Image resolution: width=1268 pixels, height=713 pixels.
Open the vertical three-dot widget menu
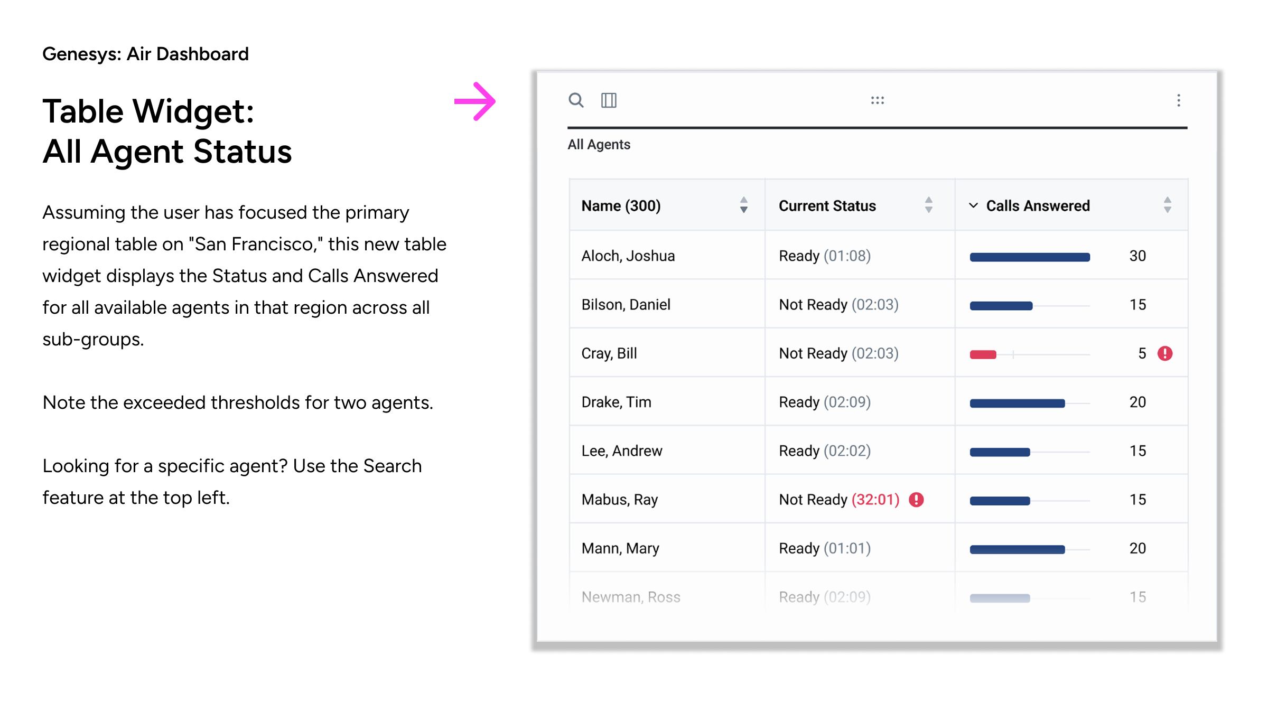(x=1179, y=100)
